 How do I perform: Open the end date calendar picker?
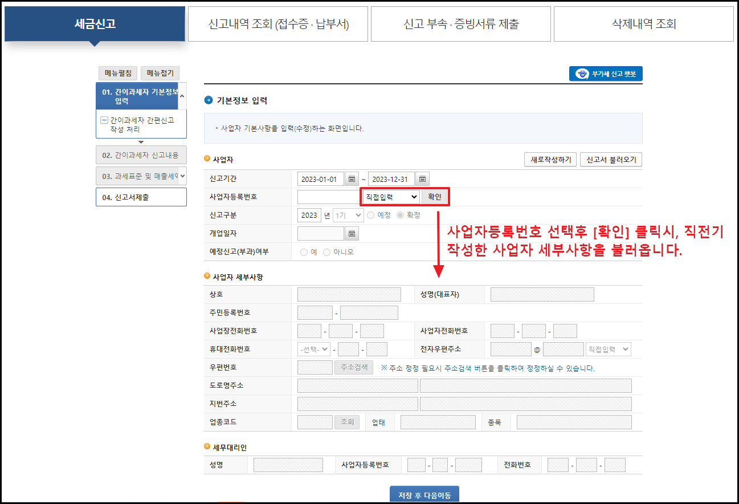click(x=423, y=179)
